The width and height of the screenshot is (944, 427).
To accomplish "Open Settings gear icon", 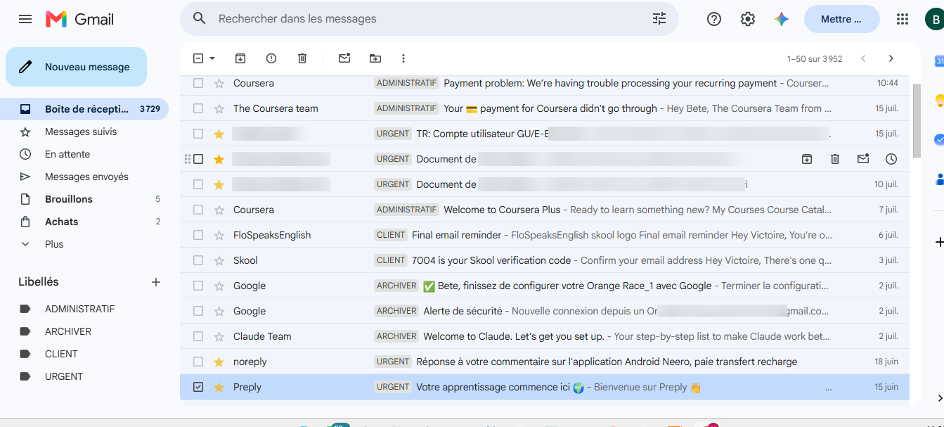I will 748,19.
